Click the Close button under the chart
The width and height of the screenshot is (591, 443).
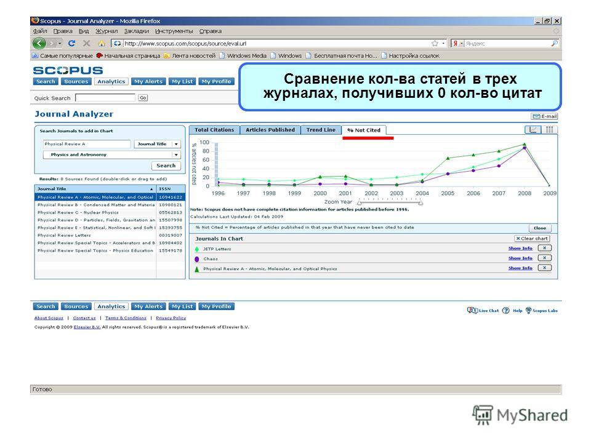540,228
